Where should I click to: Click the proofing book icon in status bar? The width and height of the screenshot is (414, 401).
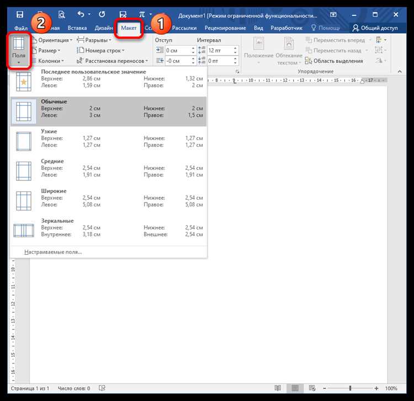[x=102, y=388]
